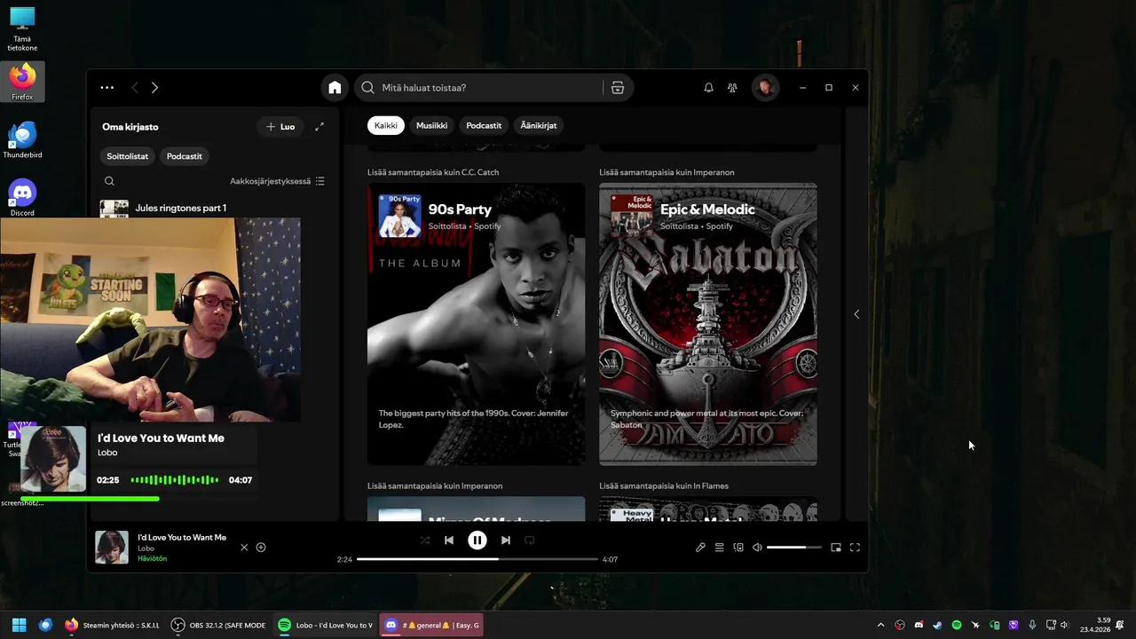This screenshot has height=639, width=1136.
Task: Pause the playing song
Action: click(x=477, y=540)
